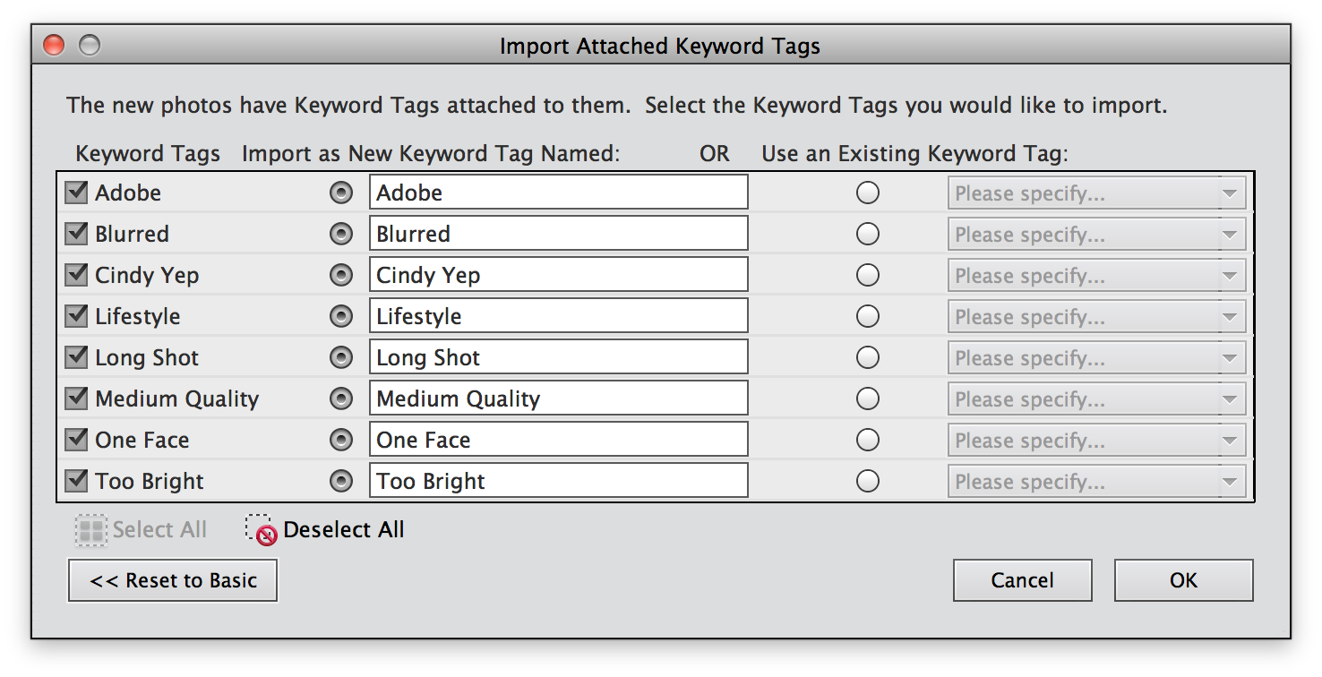Toggle the Medium Quality checkbox
This screenshot has width=1322, height=677.
[76, 398]
